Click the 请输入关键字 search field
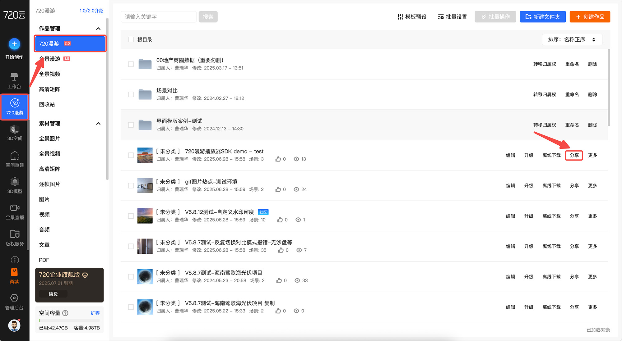The width and height of the screenshot is (622, 341). [x=158, y=17]
